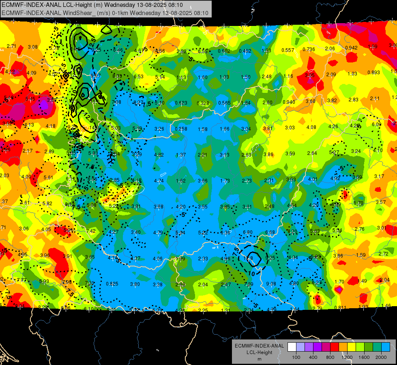Click the legend label LCL-Height
Viewport: 397px width, 365px height.
259,352
